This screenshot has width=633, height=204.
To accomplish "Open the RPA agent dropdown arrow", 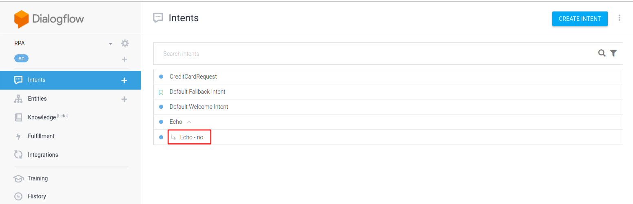I will coord(111,44).
